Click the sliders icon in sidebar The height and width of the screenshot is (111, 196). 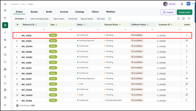coord(5,47)
